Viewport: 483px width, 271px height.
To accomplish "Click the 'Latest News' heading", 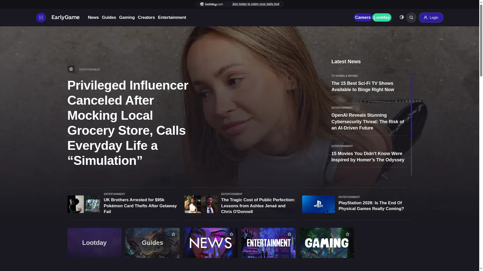I will point(346,61).
